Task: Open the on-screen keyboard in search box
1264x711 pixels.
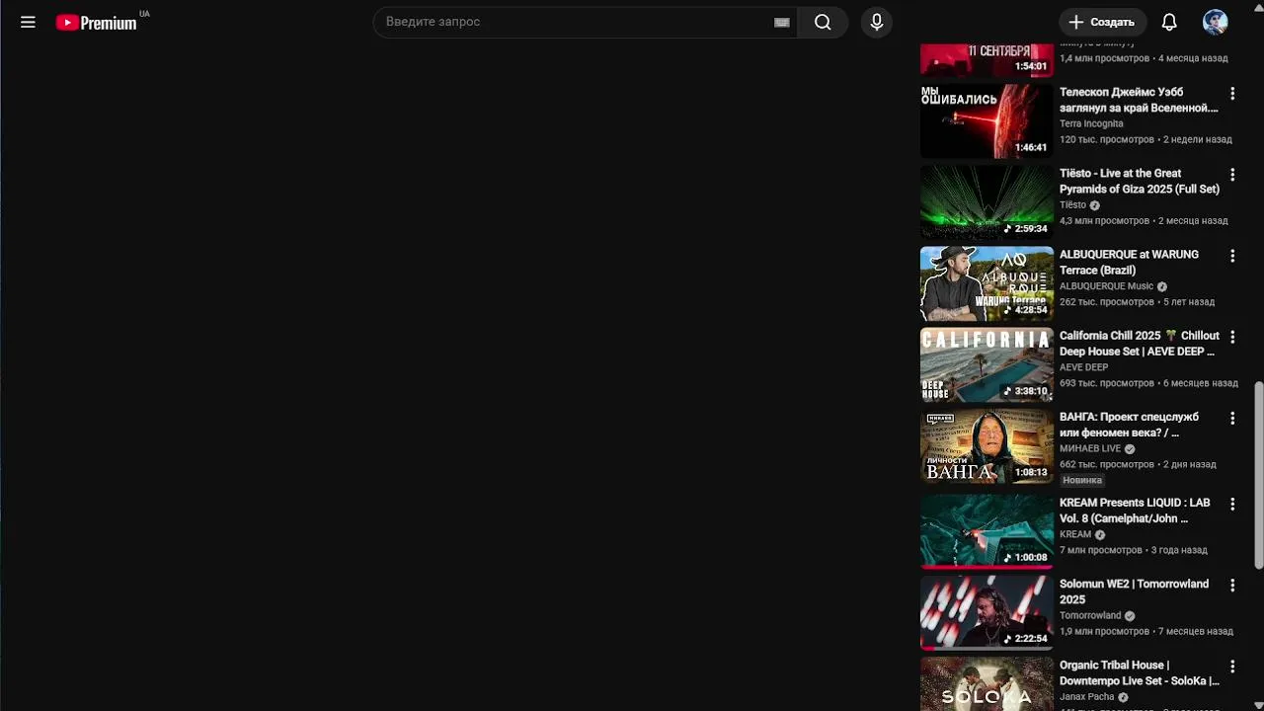Action: 782,23
